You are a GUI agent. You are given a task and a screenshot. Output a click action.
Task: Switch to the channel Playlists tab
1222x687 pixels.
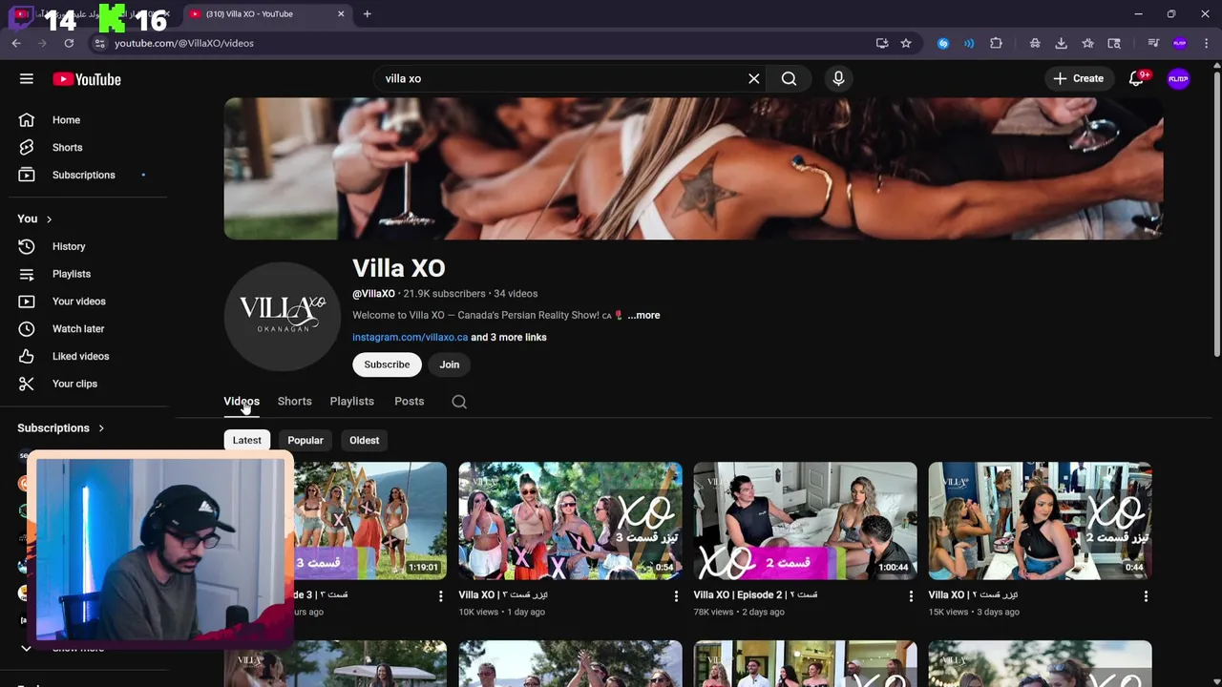click(x=352, y=402)
